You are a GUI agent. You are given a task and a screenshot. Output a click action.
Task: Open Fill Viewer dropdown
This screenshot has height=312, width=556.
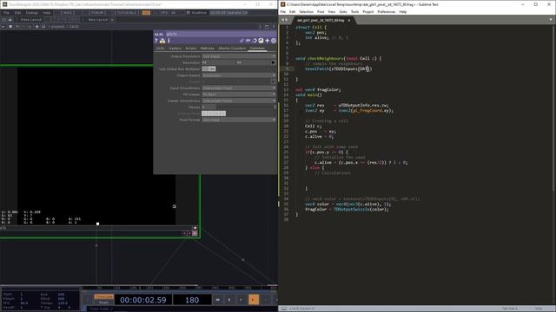[239, 94]
